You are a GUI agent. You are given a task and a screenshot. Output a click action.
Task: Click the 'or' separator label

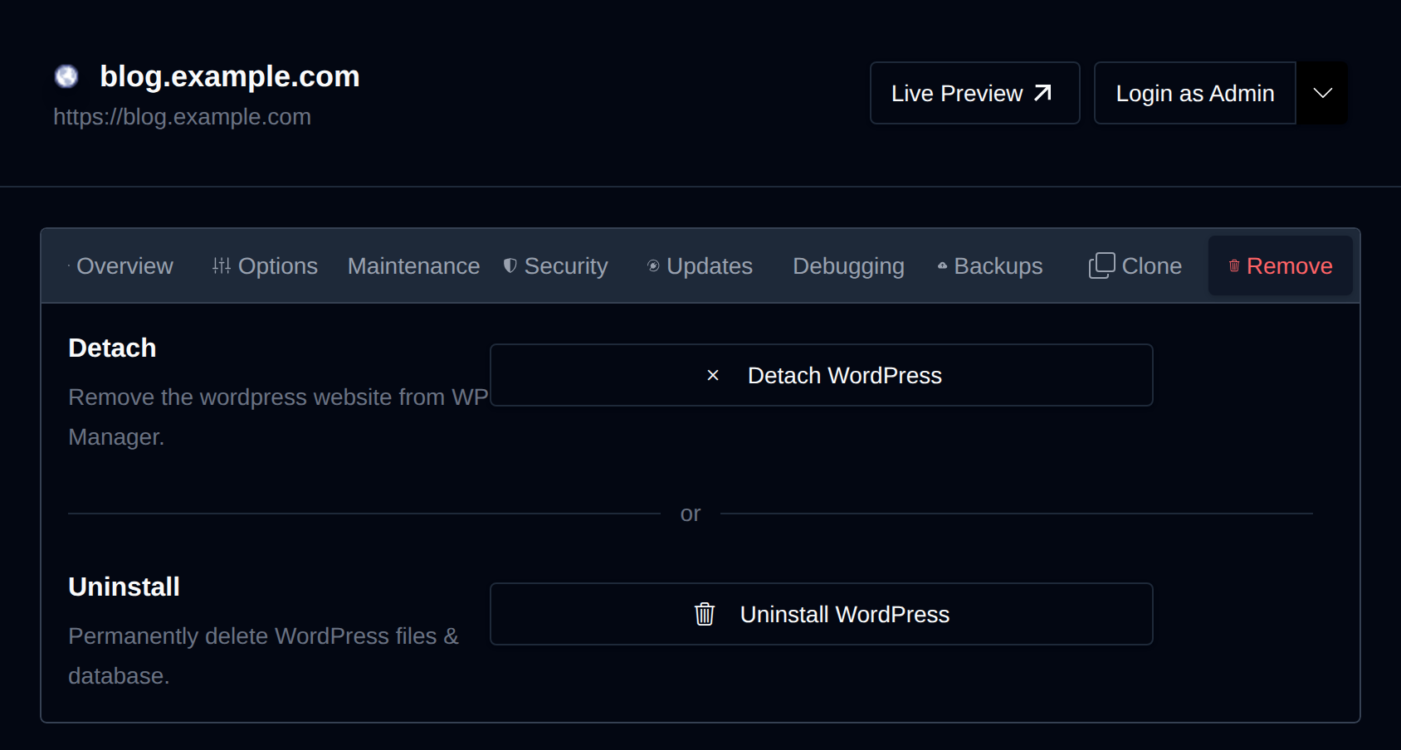[x=691, y=514]
